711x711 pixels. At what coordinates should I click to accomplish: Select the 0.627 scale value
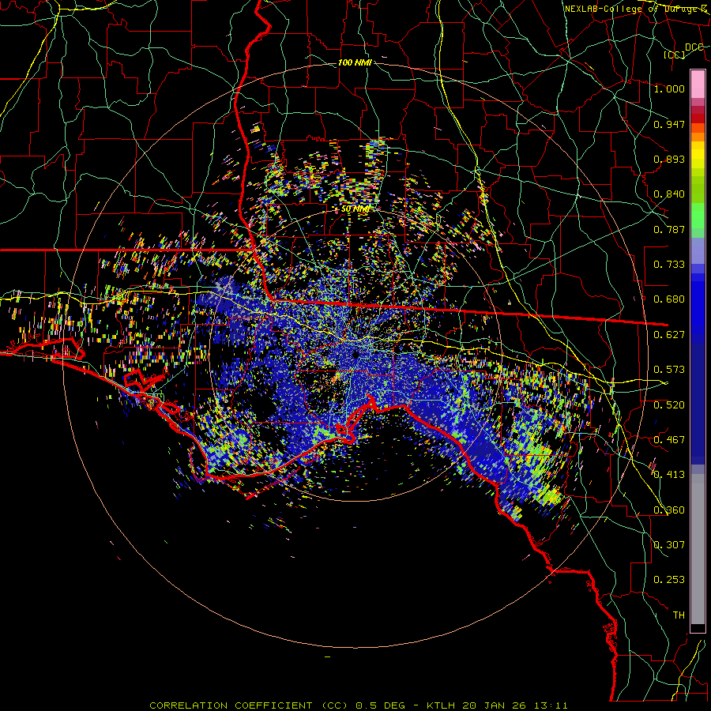(669, 335)
